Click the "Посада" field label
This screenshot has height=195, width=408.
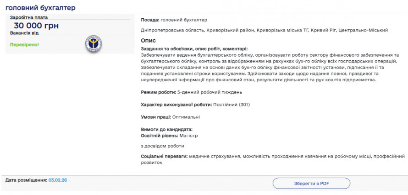click(x=150, y=20)
